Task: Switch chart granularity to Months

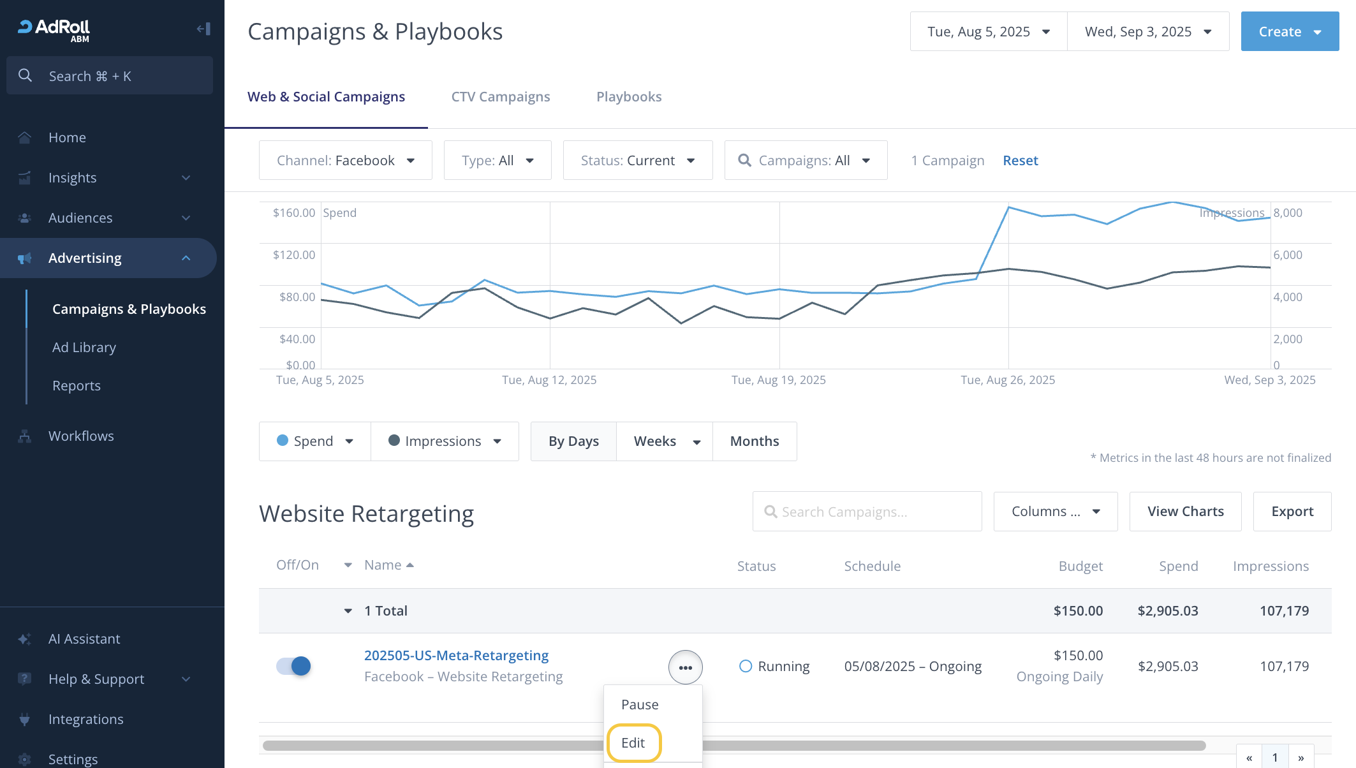Action: [x=754, y=441]
